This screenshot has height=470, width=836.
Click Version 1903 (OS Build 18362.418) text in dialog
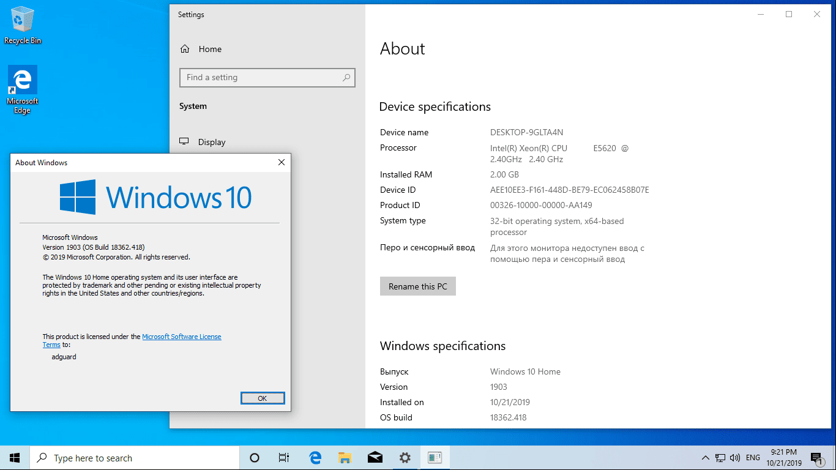[94, 247]
